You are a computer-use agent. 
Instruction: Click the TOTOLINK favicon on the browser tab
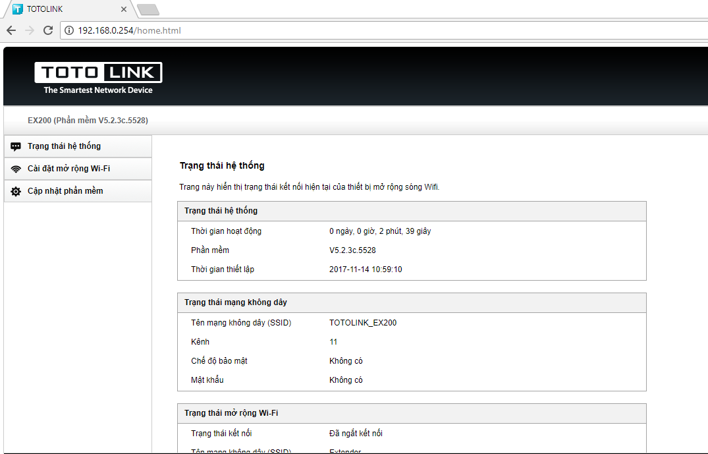tap(17, 9)
